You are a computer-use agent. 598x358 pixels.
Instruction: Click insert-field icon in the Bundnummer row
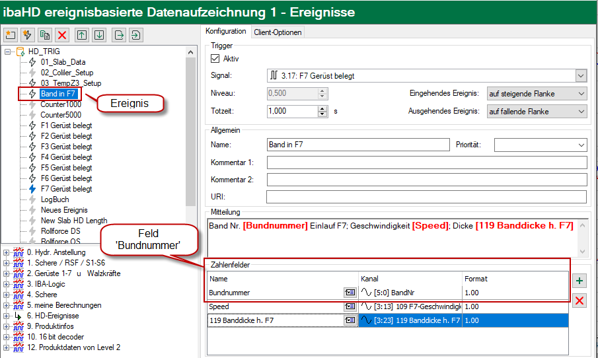tap(349, 291)
